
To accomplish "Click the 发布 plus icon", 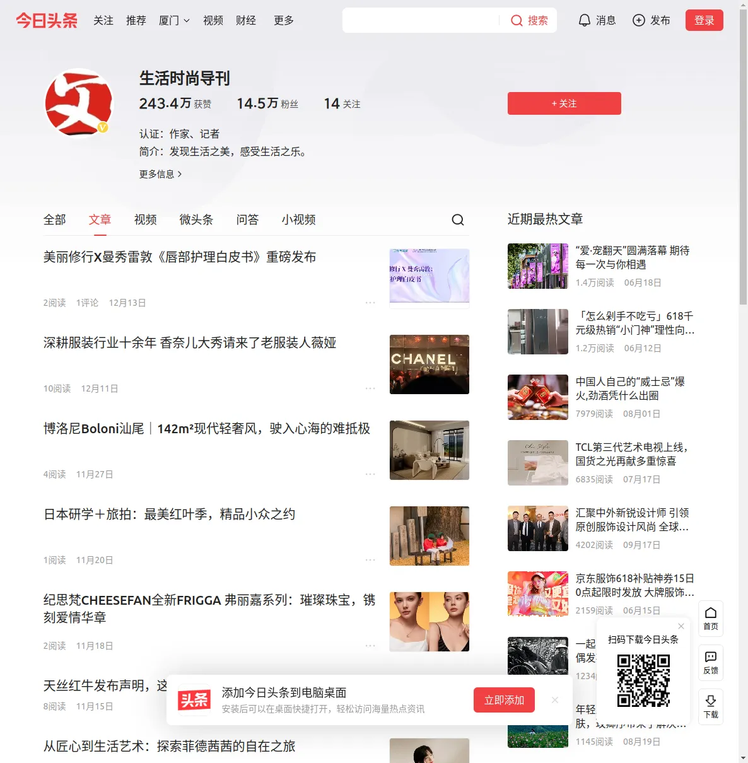I will coord(639,20).
